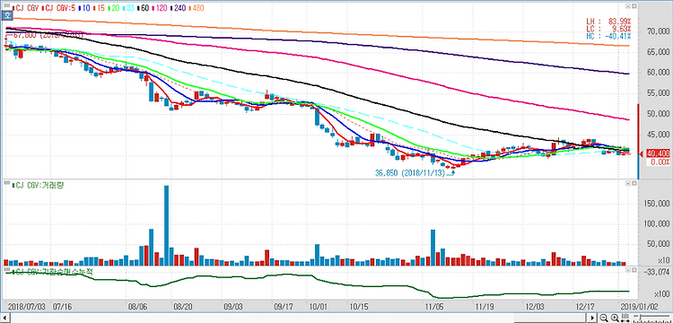
Task: Click the zoom out magnifier icon
Action: click(604, 318)
